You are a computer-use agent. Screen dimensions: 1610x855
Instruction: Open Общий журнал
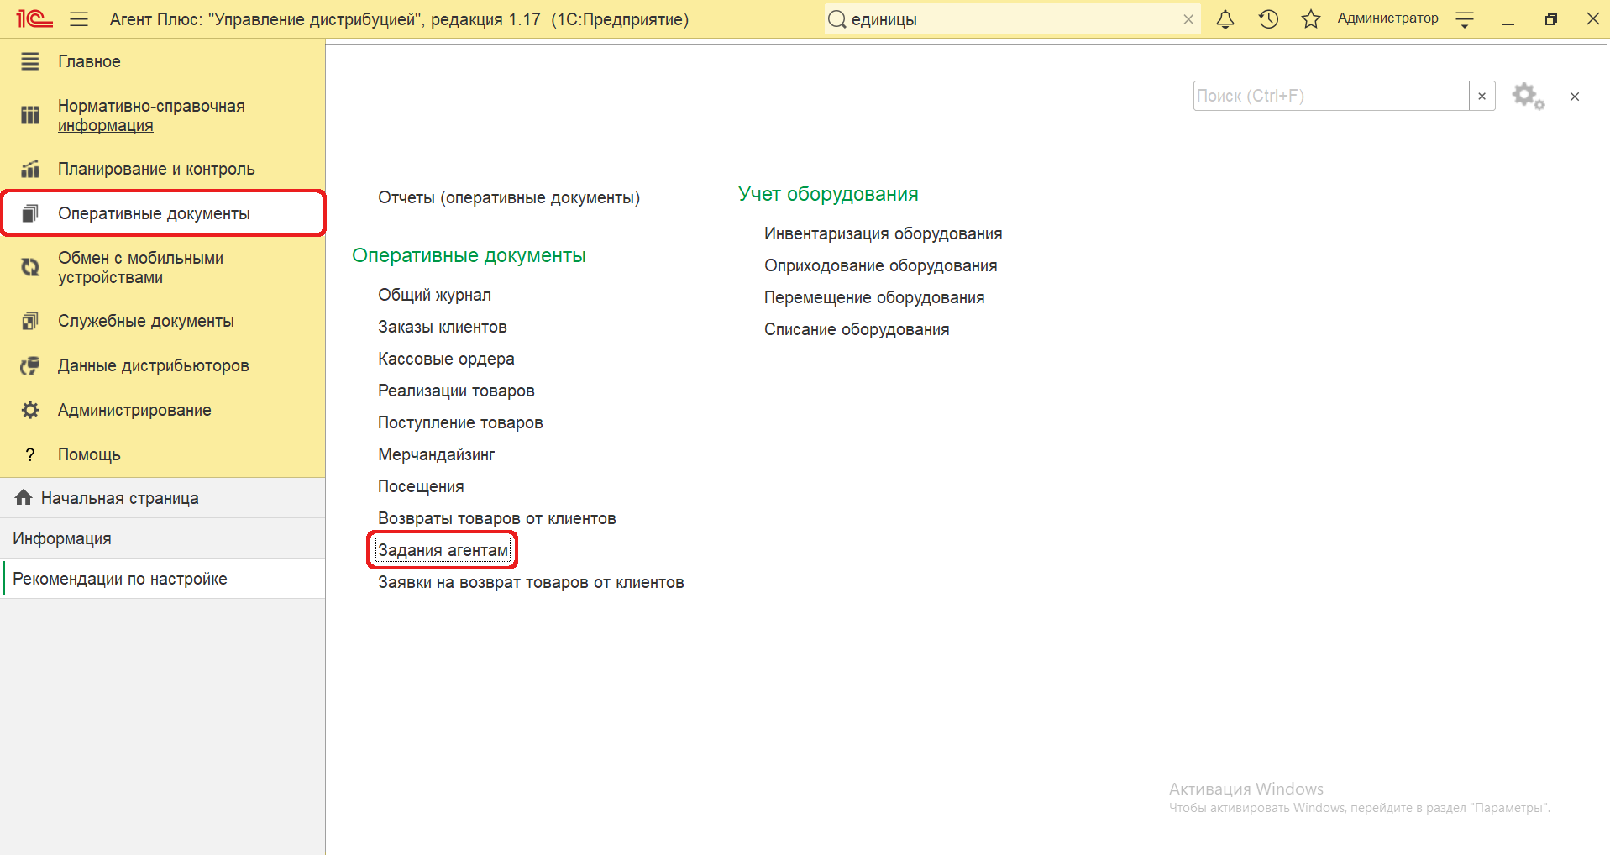point(434,295)
